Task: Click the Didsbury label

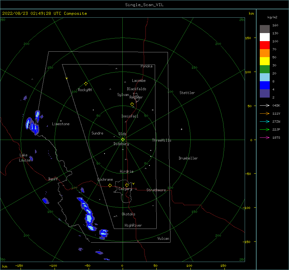Action: [121, 144]
